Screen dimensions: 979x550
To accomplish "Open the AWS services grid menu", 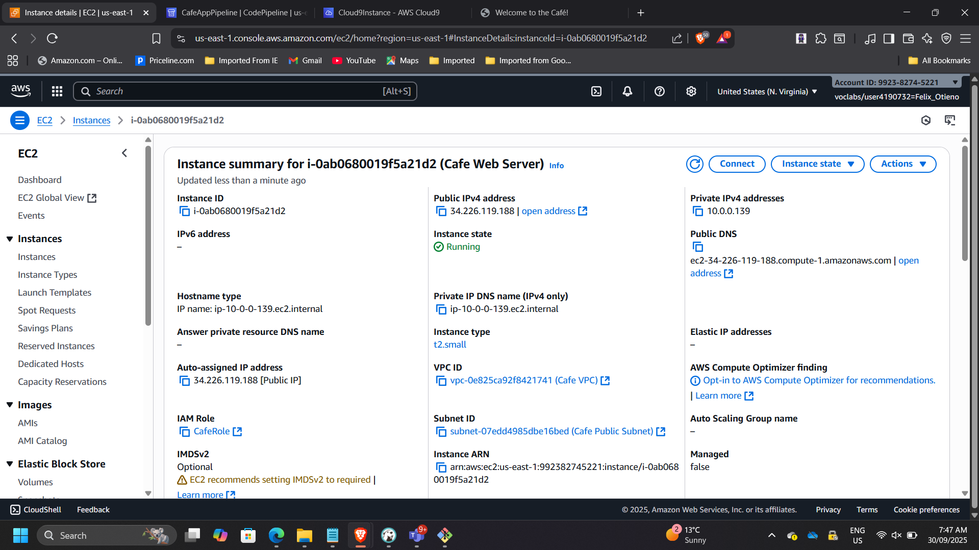I will [57, 91].
